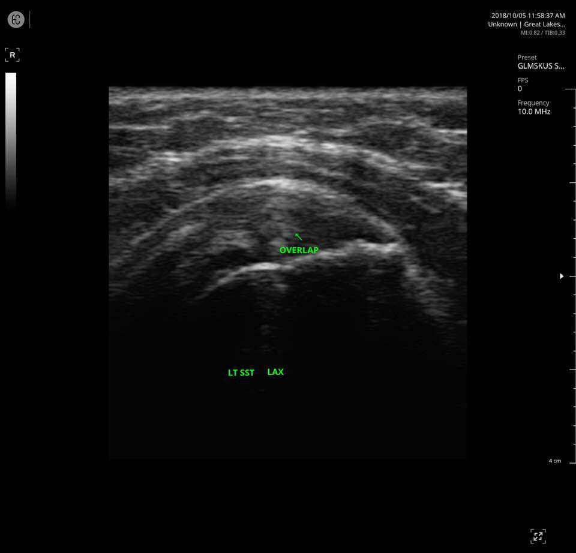Click the Unknown patient name field
Screen dimensions: 576x553
pyautogui.click(x=502, y=24)
